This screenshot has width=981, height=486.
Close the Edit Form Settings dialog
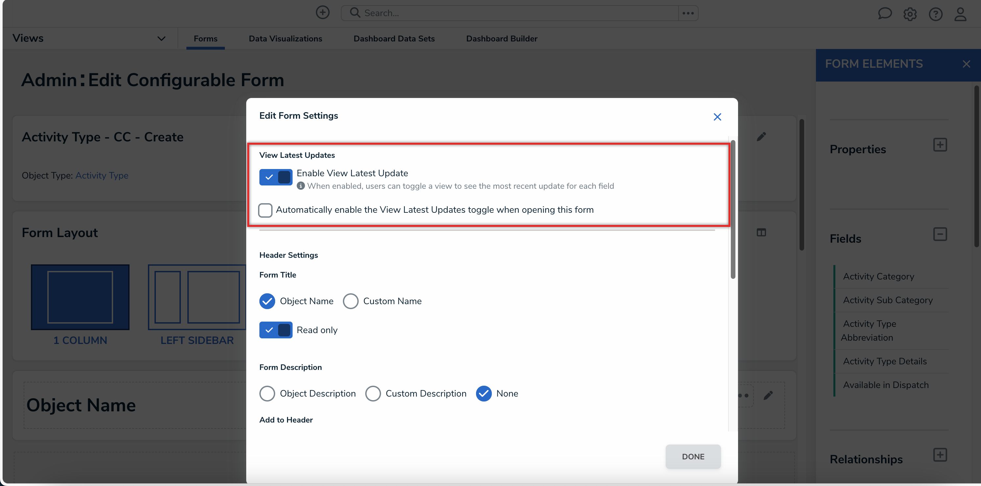(717, 117)
